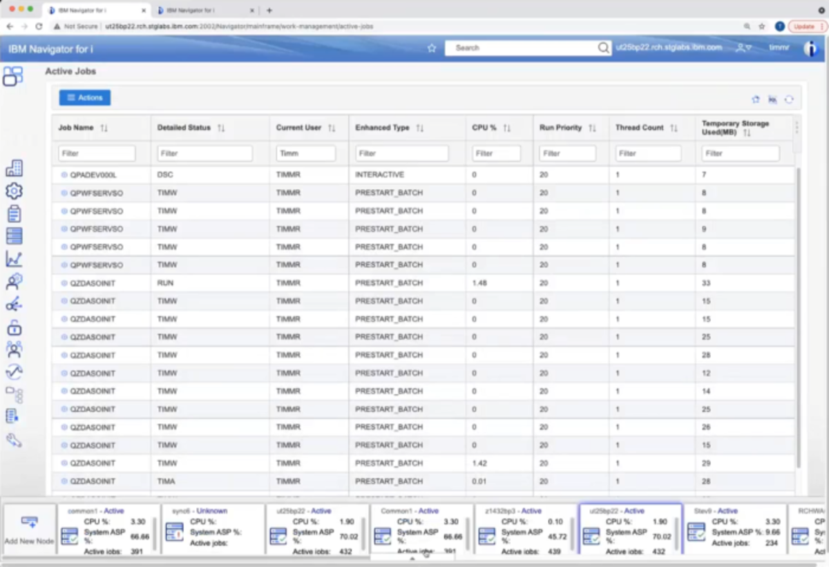
Task: Select the wrench icon in the sidebar
Action: 14,440
